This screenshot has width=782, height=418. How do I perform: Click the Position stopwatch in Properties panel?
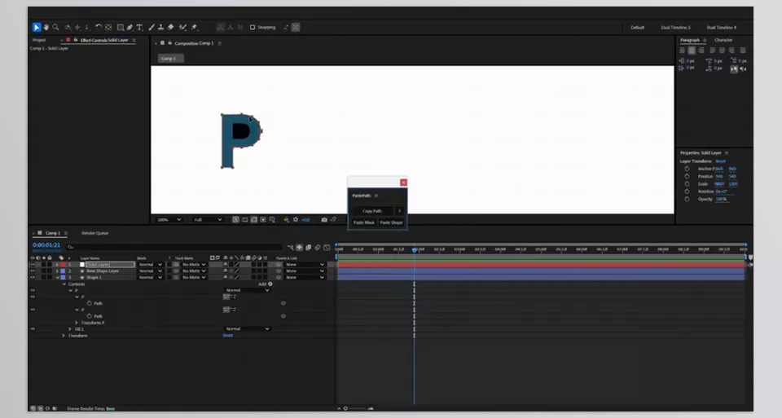point(687,176)
